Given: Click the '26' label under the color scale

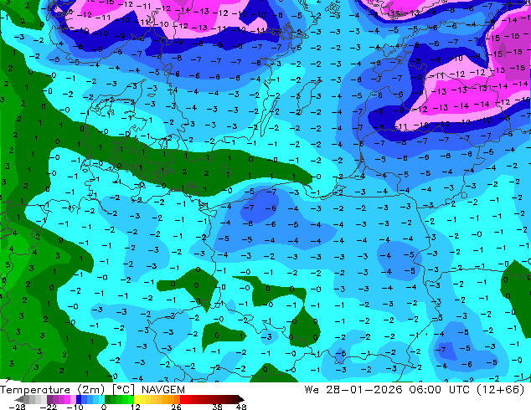Looking at the screenshot, I should (x=176, y=407).
